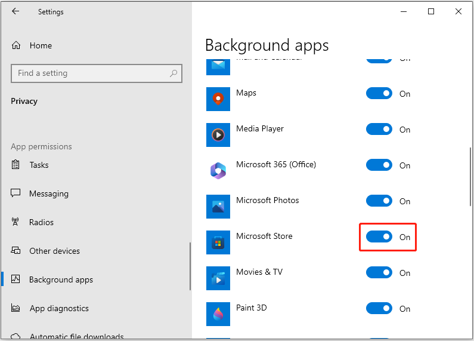The width and height of the screenshot is (474, 341).
Task: Click the Paint 3D app icon
Action: (218, 314)
